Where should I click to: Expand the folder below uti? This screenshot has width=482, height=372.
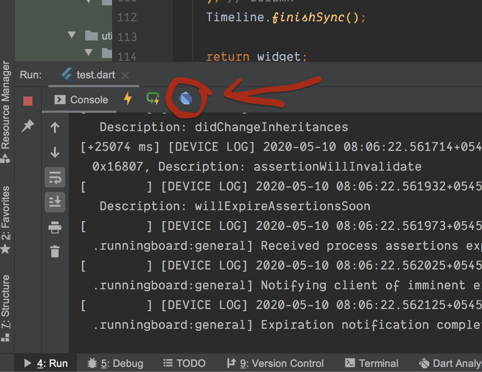[x=88, y=52]
